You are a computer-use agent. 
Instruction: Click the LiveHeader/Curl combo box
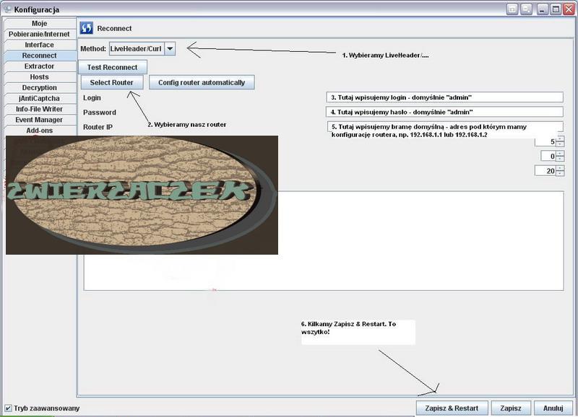coord(136,48)
